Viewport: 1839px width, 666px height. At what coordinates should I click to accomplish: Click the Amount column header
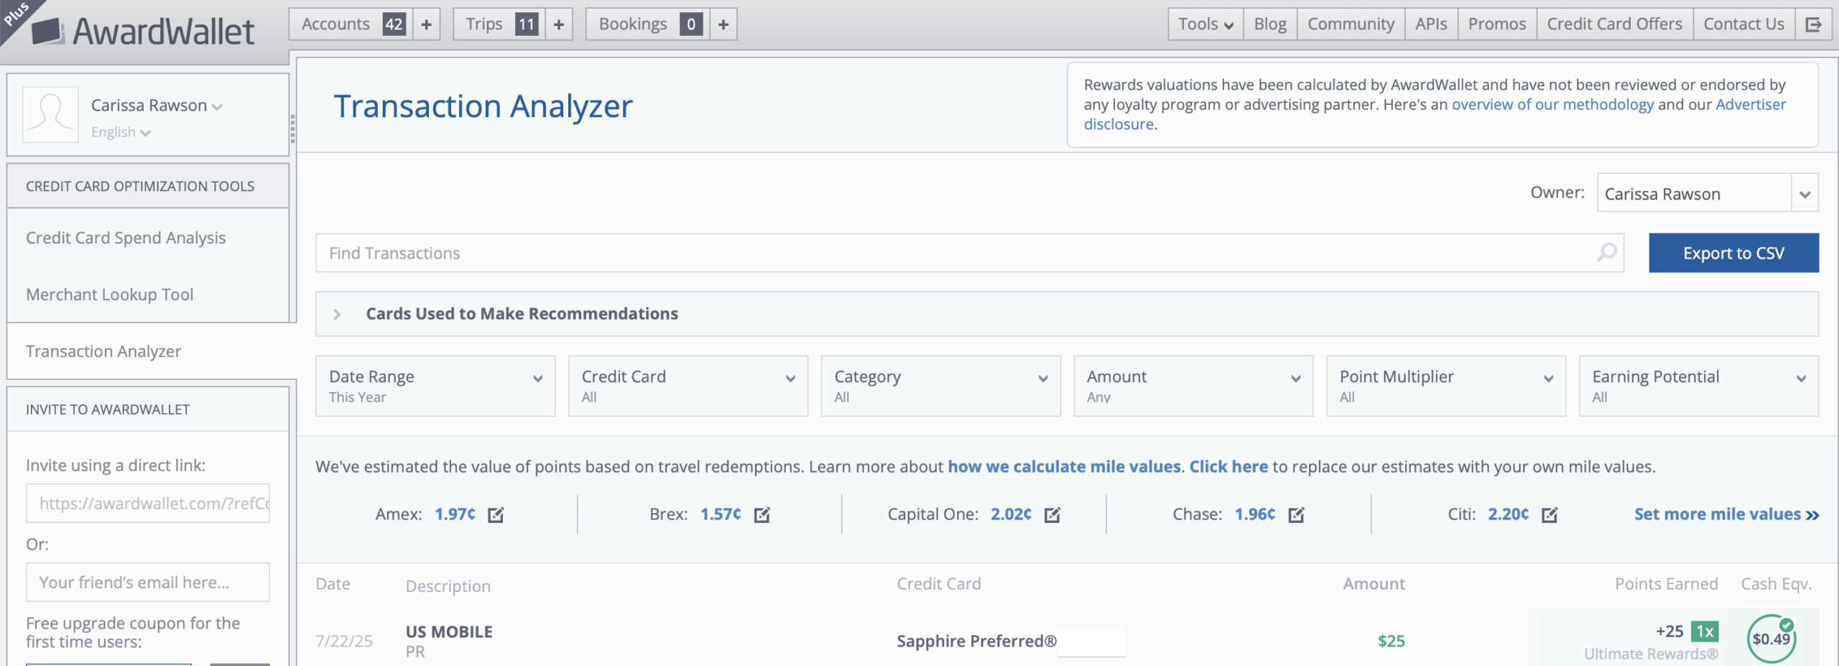1374,584
